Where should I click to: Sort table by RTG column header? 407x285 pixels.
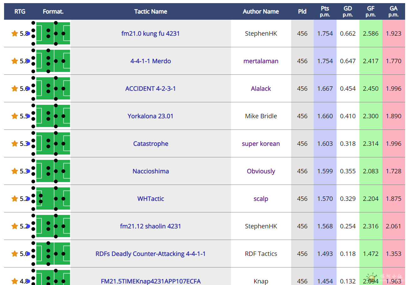20,12
